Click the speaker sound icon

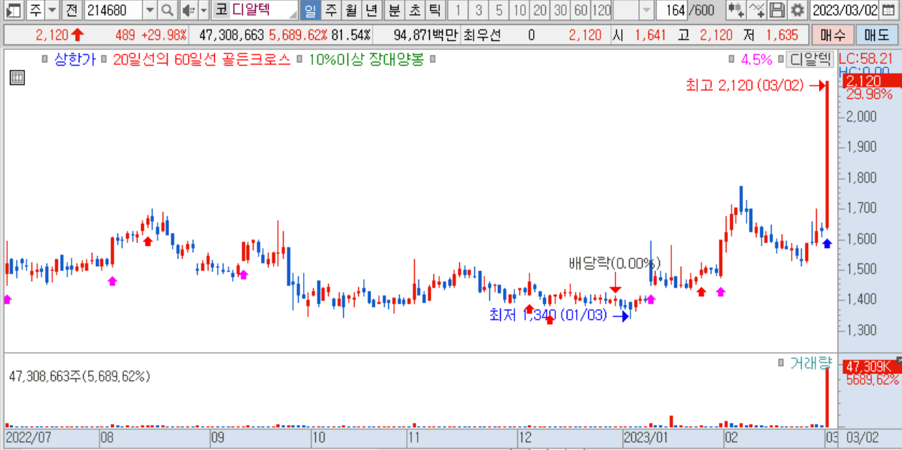point(188,10)
